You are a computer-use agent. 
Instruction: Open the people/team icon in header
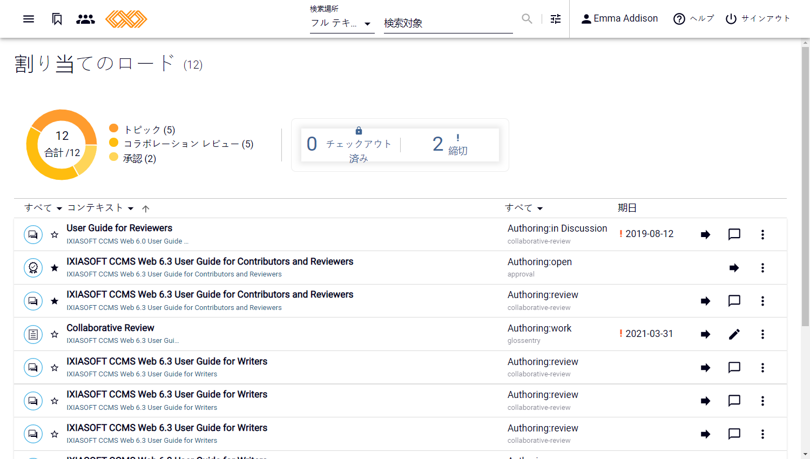(x=85, y=19)
